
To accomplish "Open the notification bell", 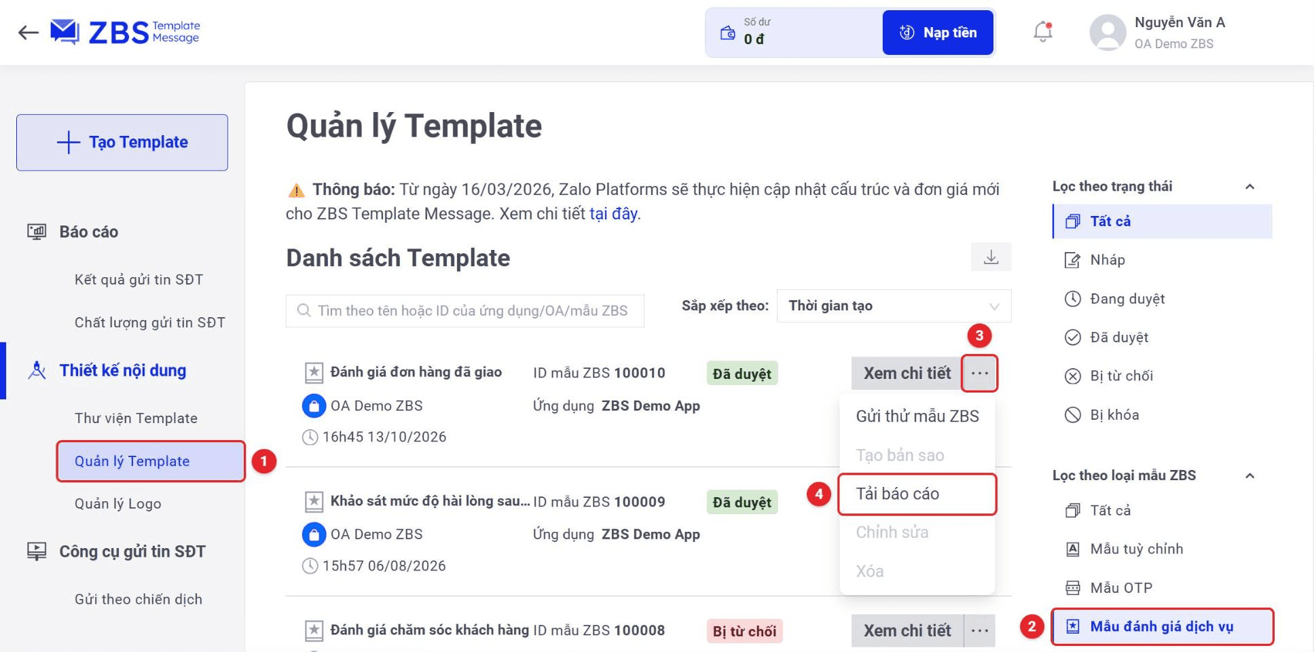I will pyautogui.click(x=1043, y=32).
